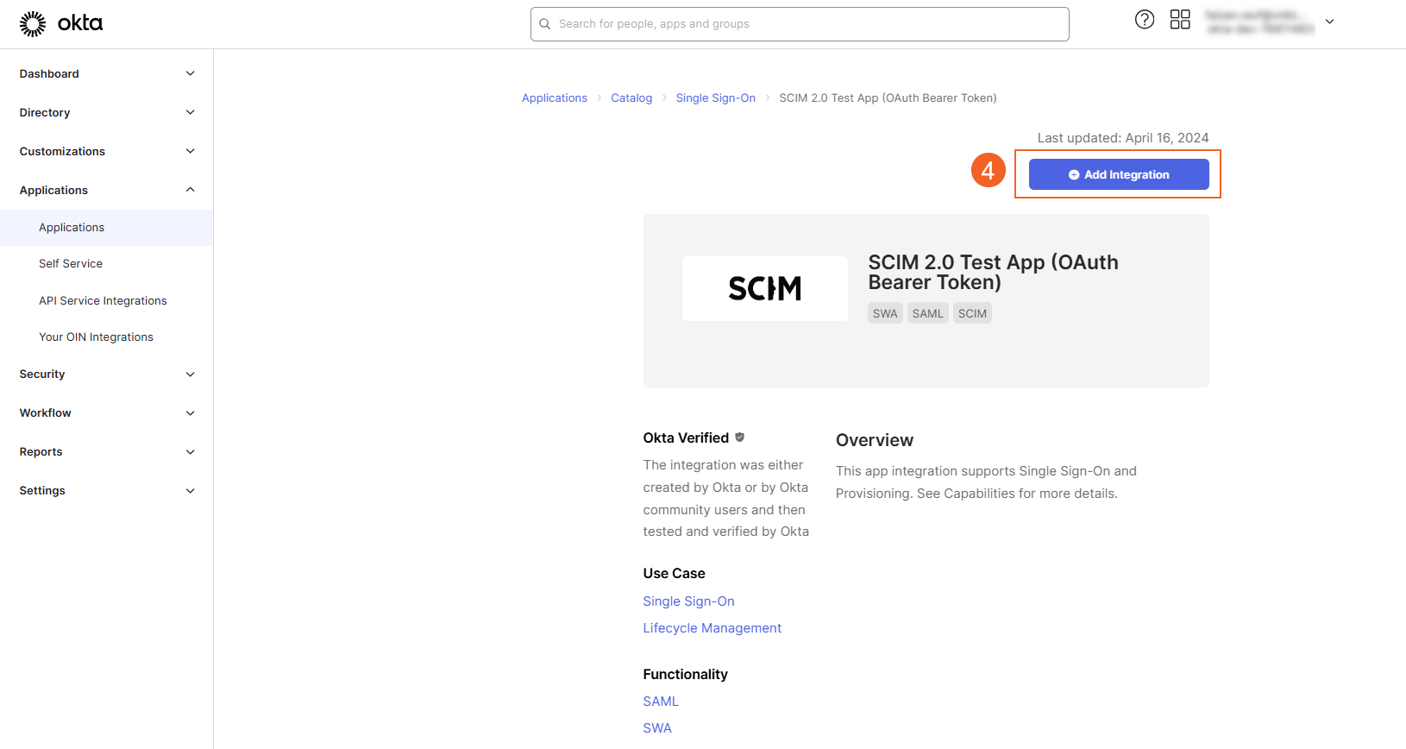Click the Okta logo icon
The image size is (1406, 749).
pyautogui.click(x=33, y=24)
